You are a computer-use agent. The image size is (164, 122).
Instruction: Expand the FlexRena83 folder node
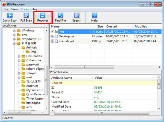(19, 56)
